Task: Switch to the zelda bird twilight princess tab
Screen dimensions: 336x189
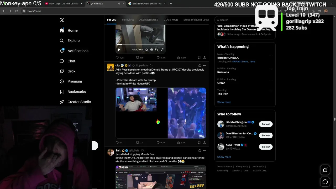Action: pyautogui.click(x=147, y=4)
